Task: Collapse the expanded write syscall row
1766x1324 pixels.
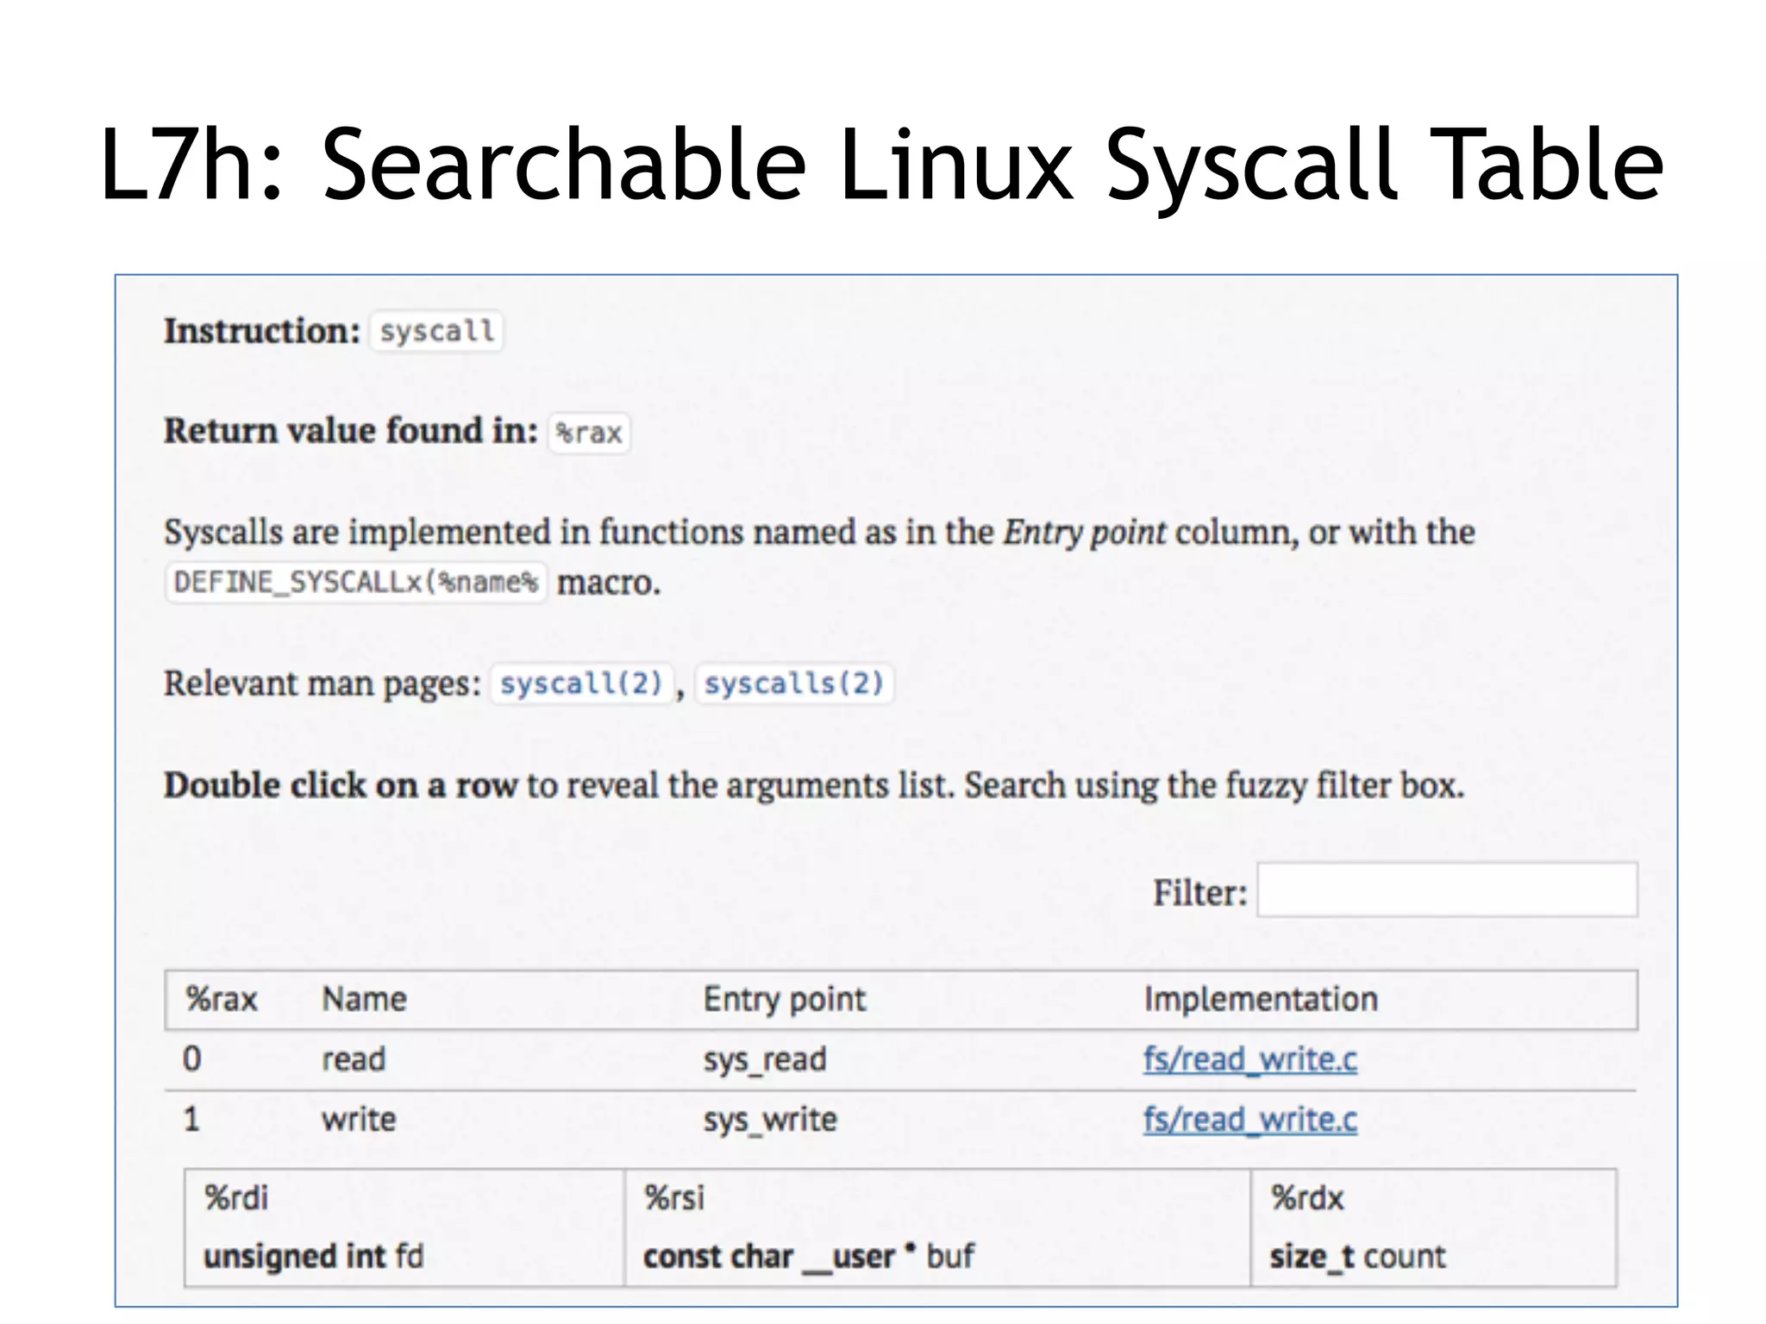Action: pyautogui.click(x=359, y=1120)
